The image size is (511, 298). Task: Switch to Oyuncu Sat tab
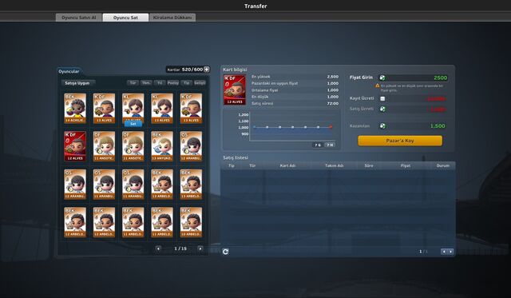125,18
